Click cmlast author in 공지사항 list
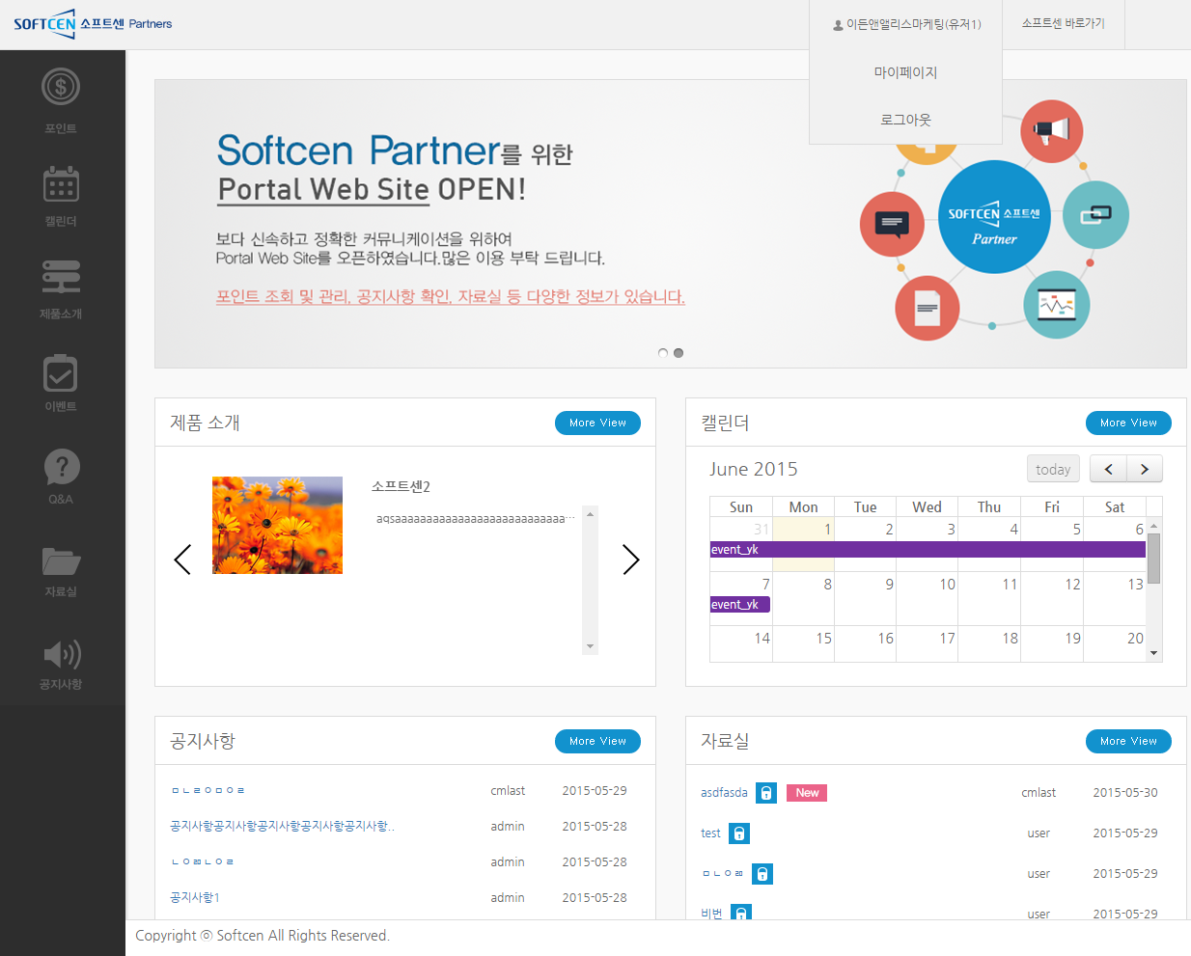The height and width of the screenshot is (956, 1191). click(508, 791)
